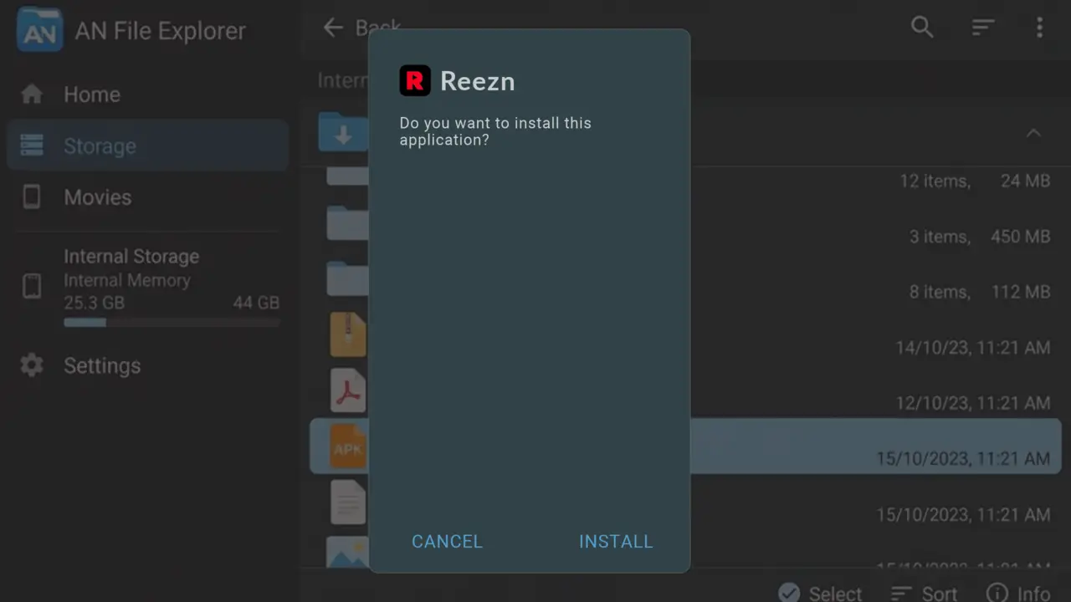Click the Internal Storage usage bar
The height and width of the screenshot is (602, 1071).
[x=172, y=322]
